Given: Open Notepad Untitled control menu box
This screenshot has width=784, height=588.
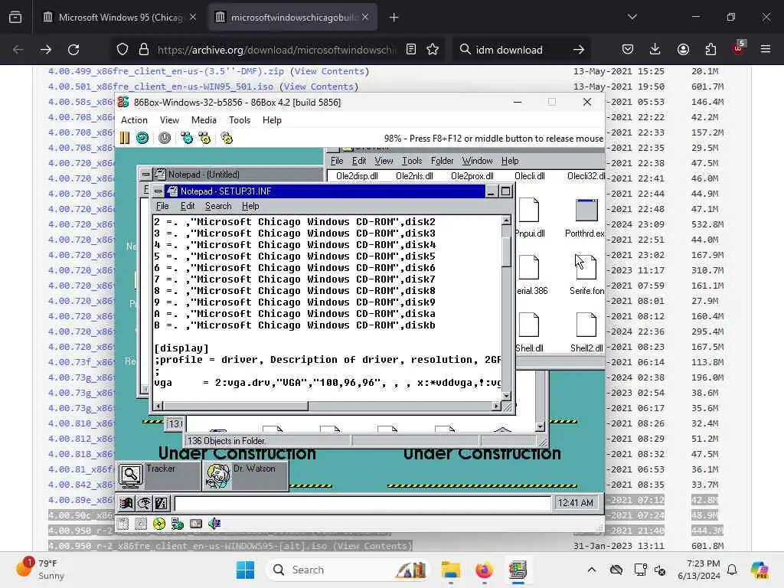Looking at the screenshot, I should (x=145, y=174).
